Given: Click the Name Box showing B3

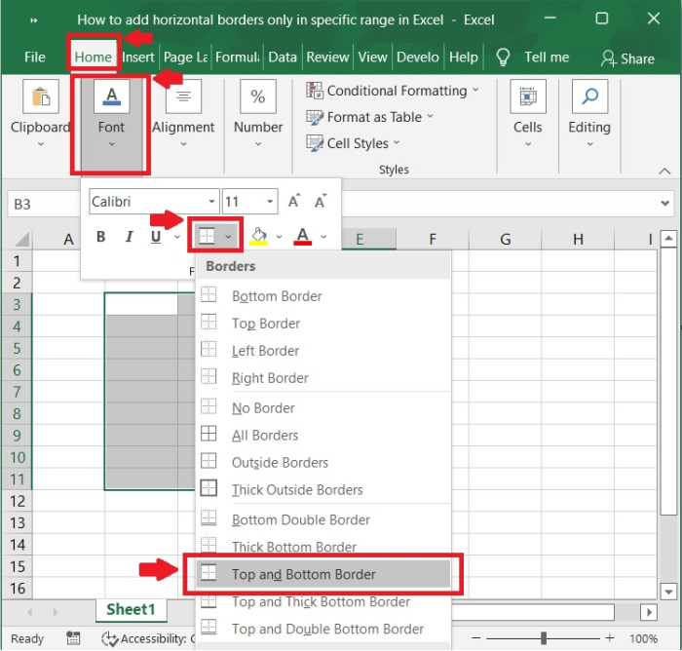Looking at the screenshot, I should [44, 204].
